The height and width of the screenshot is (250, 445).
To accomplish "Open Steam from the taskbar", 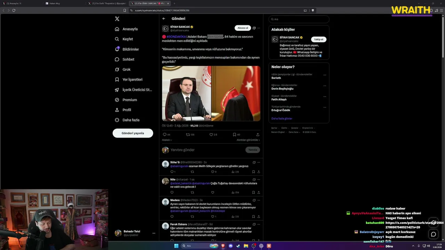I will point(238,246).
